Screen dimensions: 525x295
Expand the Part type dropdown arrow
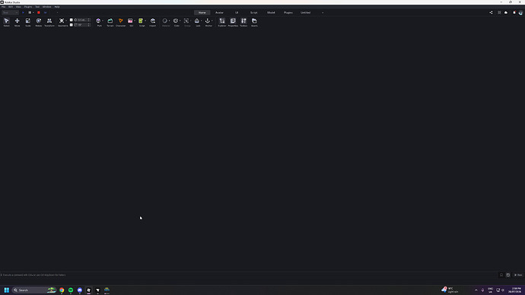[103, 21]
